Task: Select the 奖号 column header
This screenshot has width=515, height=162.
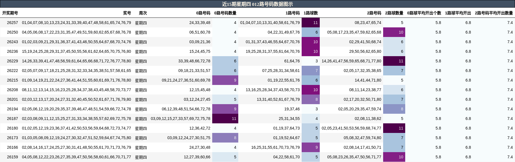Action: coord(127,13)
